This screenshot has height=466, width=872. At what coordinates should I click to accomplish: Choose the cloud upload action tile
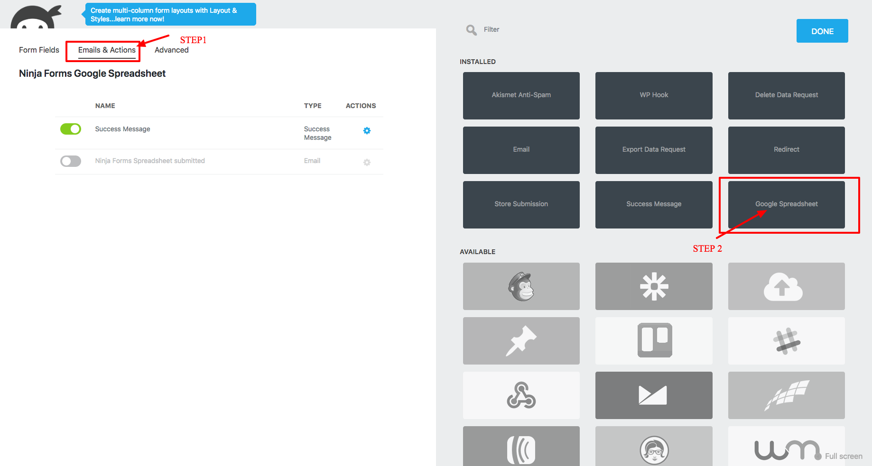pos(787,286)
